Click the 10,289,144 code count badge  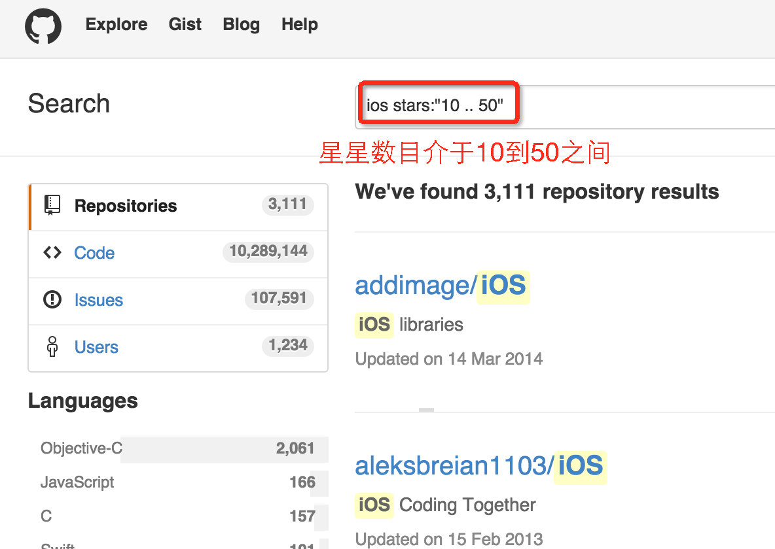[268, 251]
